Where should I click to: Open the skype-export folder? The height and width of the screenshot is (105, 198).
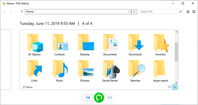tap(161, 71)
